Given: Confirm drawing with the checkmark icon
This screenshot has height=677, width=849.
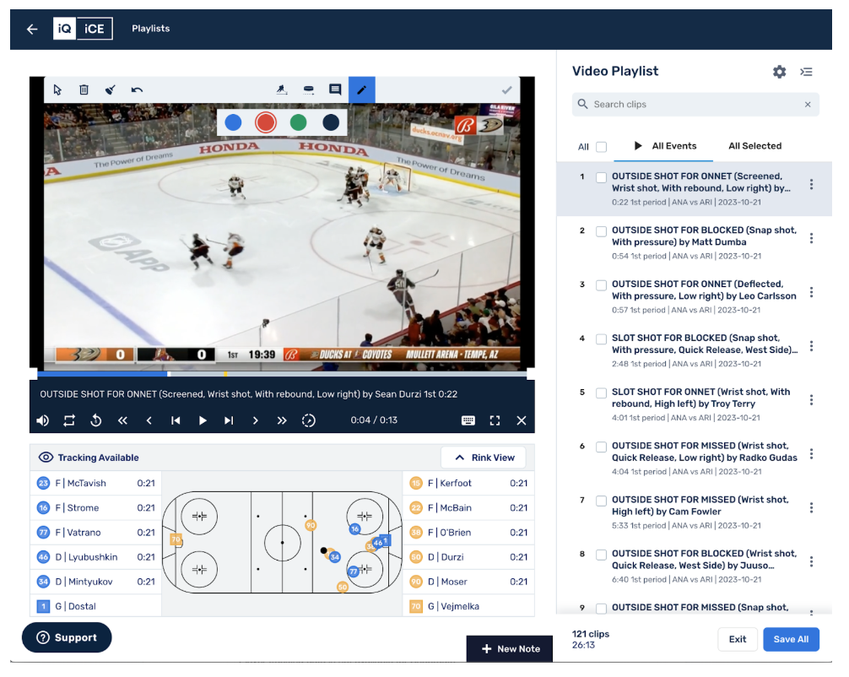Looking at the screenshot, I should [507, 90].
